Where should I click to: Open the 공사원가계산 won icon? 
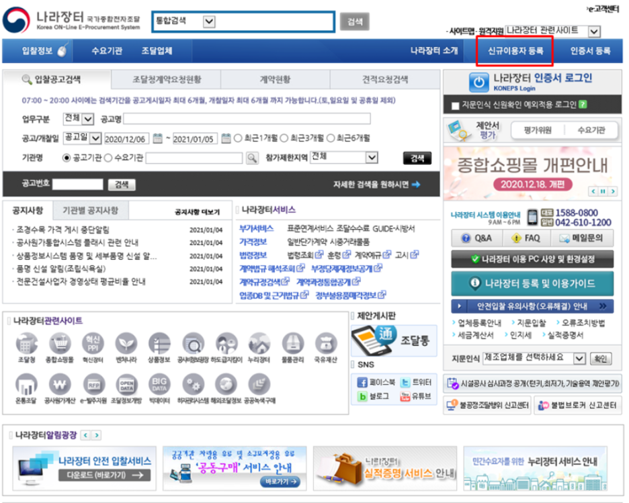[x=60, y=384]
